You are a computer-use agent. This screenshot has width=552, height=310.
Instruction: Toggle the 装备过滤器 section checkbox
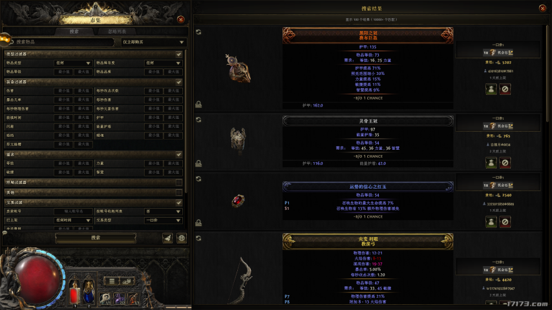(x=179, y=82)
